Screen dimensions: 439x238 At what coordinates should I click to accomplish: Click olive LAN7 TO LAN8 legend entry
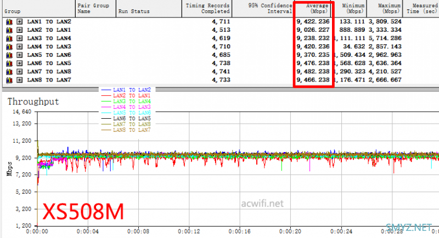click(x=126, y=124)
